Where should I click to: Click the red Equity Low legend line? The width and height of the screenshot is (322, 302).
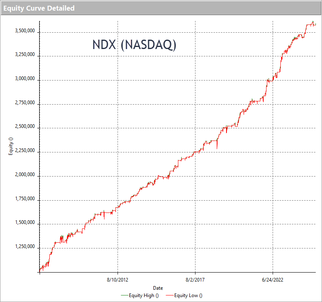pos(170,295)
